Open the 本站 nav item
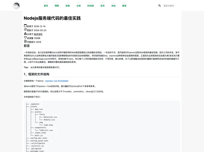 pyautogui.click(x=113, y=6)
